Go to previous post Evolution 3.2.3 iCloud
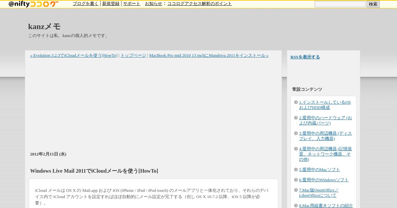Viewport: 397px width, 208px height. click(74, 55)
